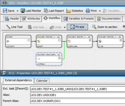Expand the Undo dropdown arrow
Image resolution: width=125 pixels, height=106 pixels.
tap(65, 27)
